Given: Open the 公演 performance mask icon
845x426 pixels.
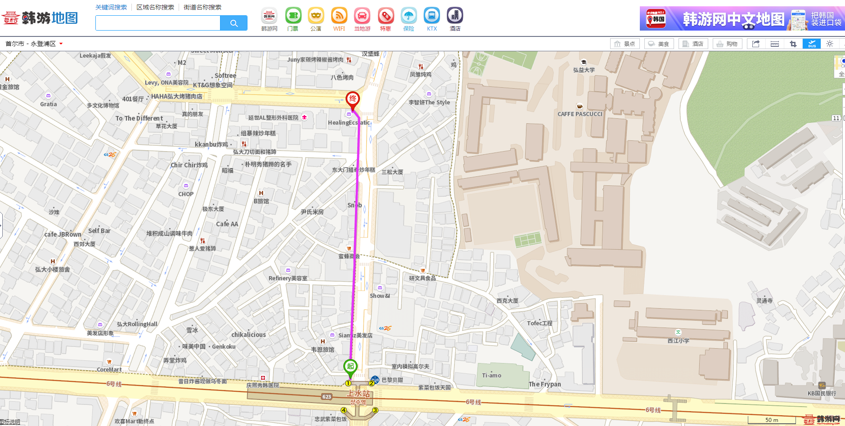Looking at the screenshot, I should click(x=316, y=16).
